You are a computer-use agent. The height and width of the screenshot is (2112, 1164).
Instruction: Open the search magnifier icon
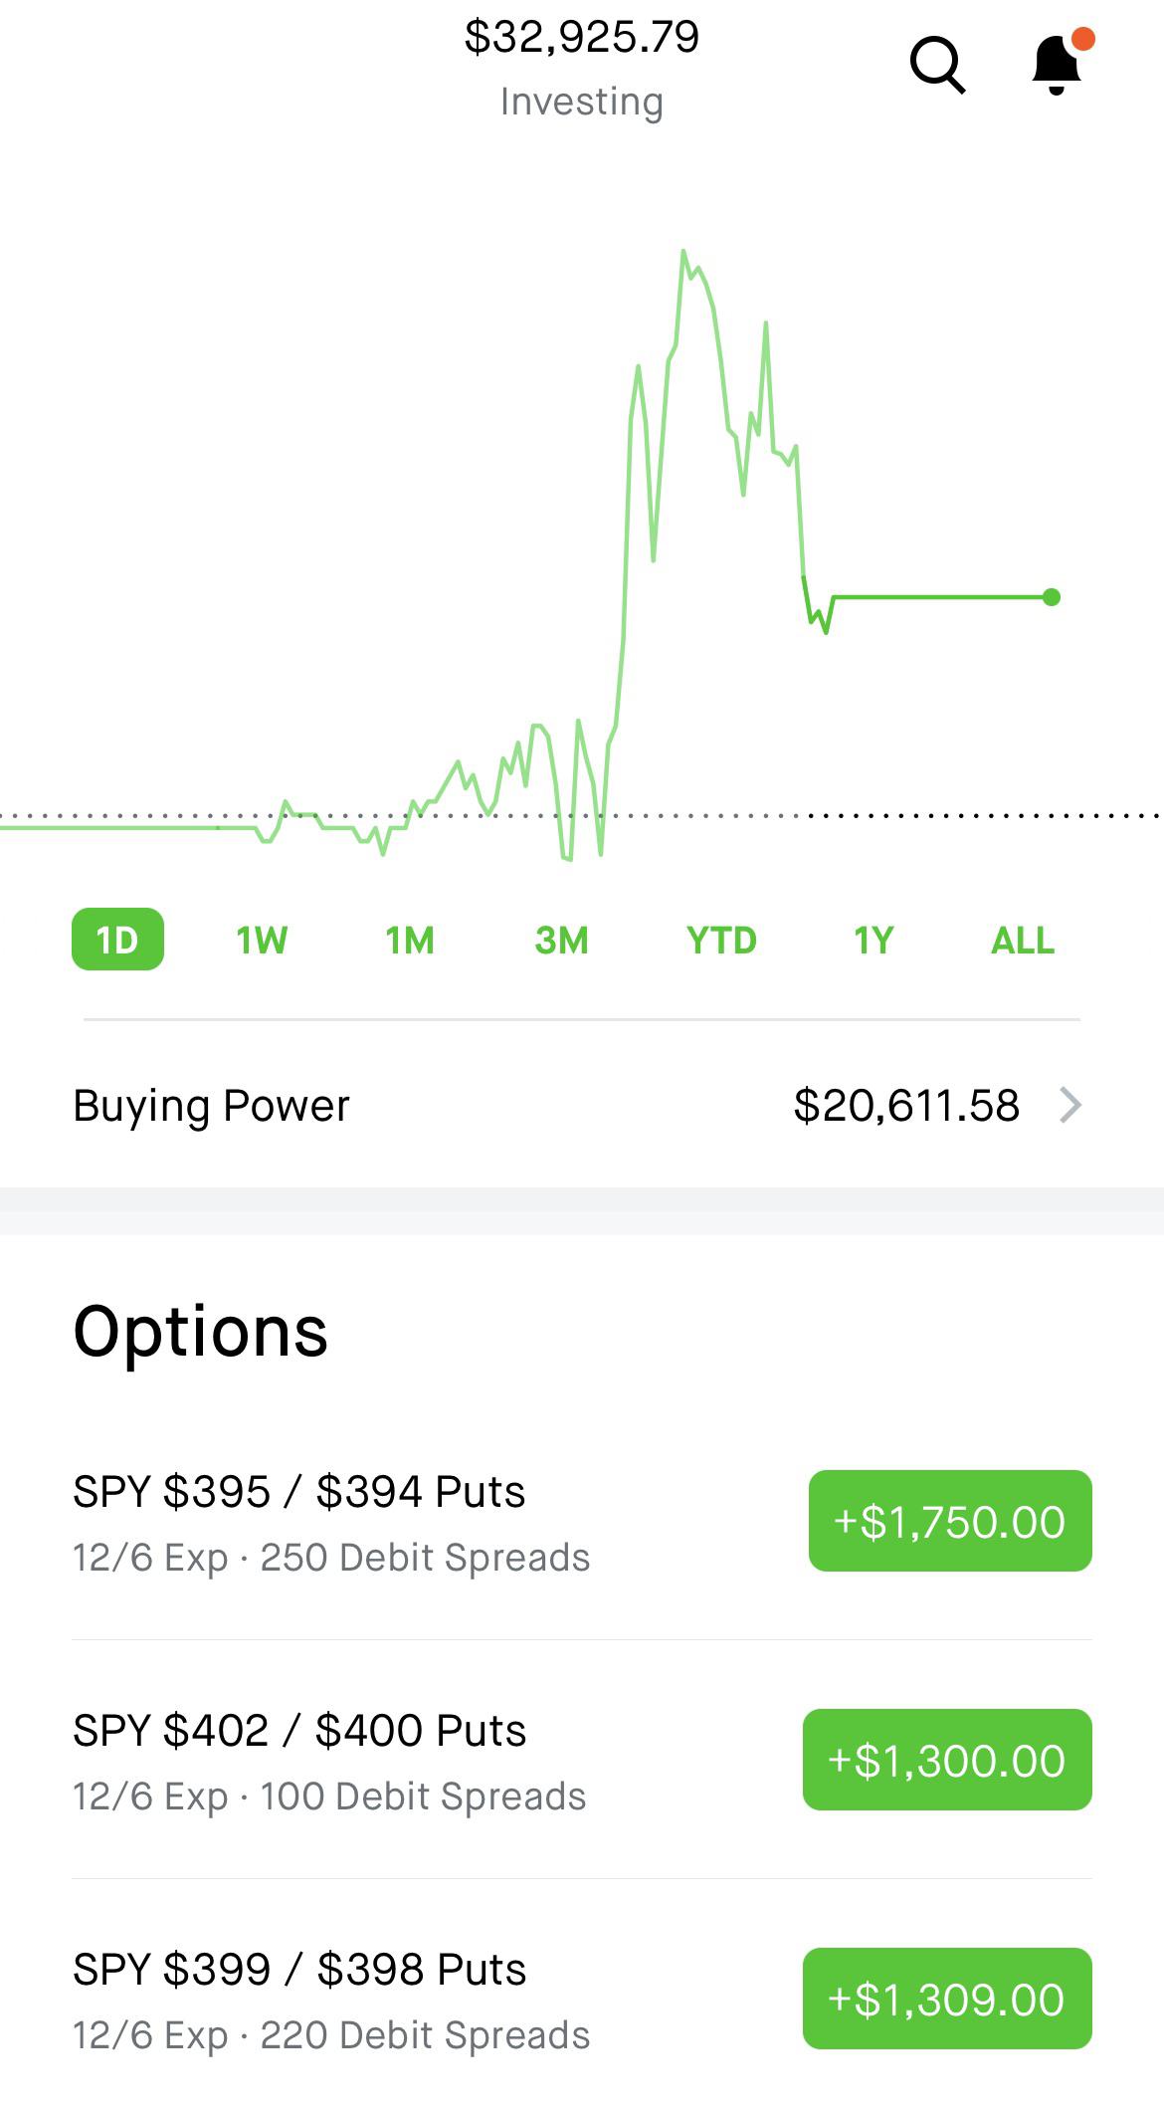coord(937,66)
